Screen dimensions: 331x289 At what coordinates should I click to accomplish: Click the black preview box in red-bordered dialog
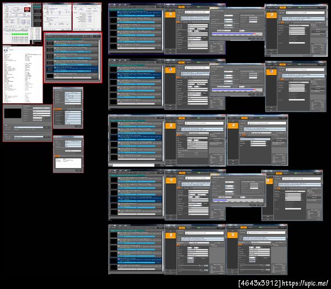(x=13, y=113)
